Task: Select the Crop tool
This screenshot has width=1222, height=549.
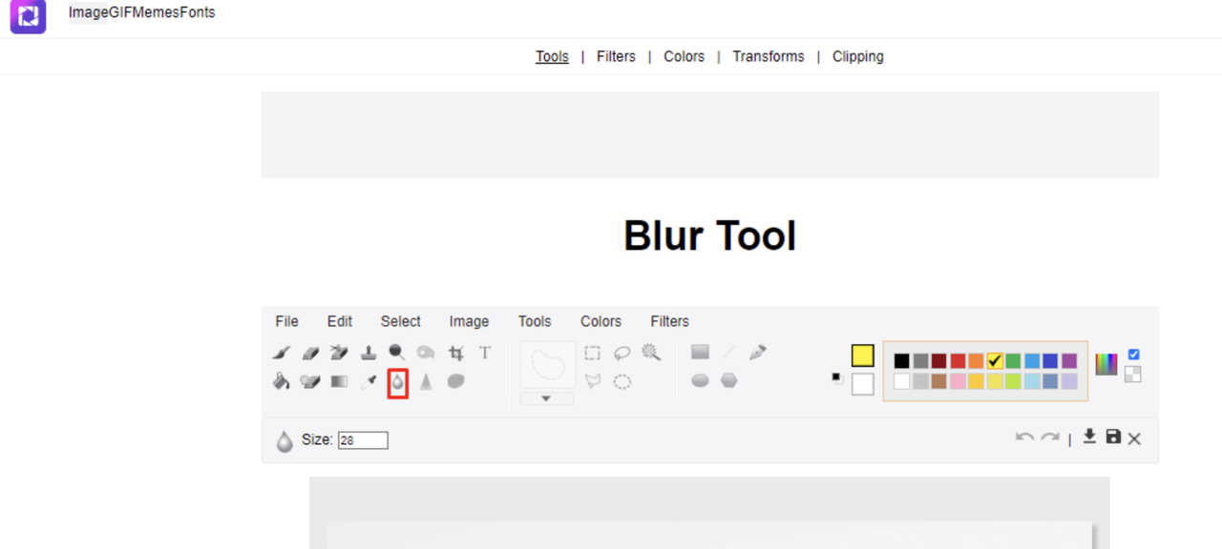Action: tap(456, 353)
